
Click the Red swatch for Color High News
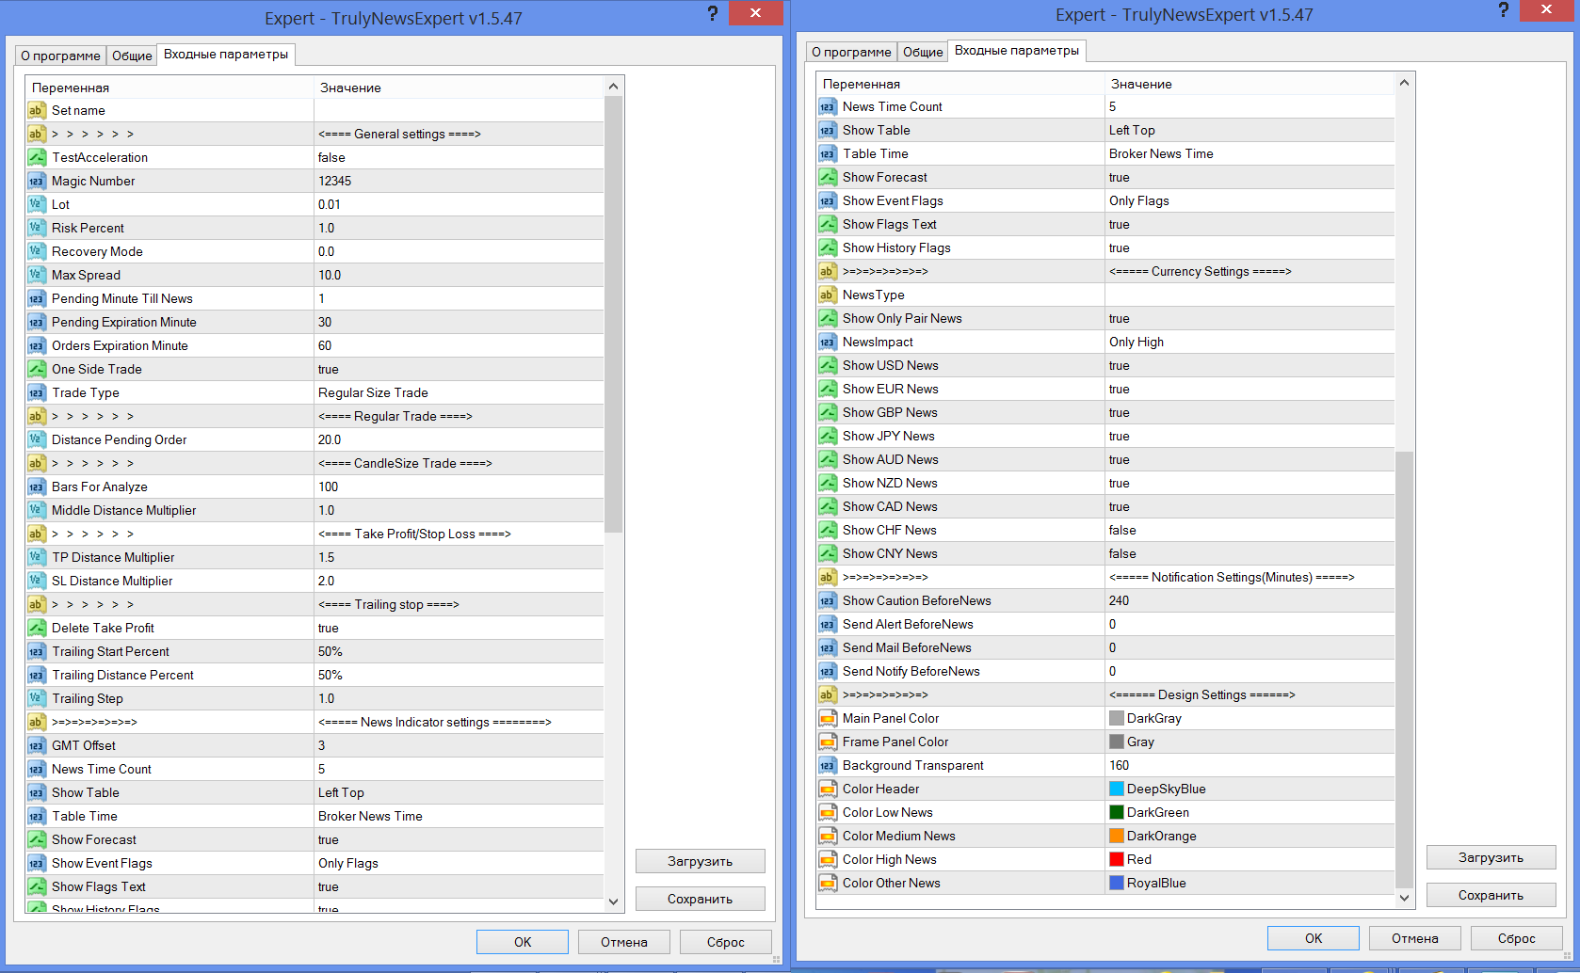coord(1117,859)
